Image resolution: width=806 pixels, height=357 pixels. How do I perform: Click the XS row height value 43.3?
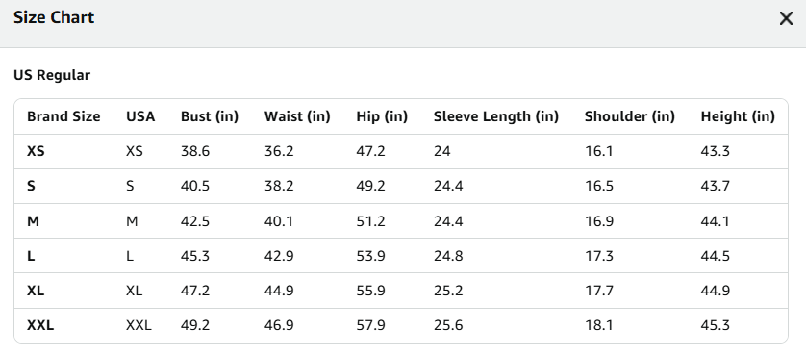[715, 151]
